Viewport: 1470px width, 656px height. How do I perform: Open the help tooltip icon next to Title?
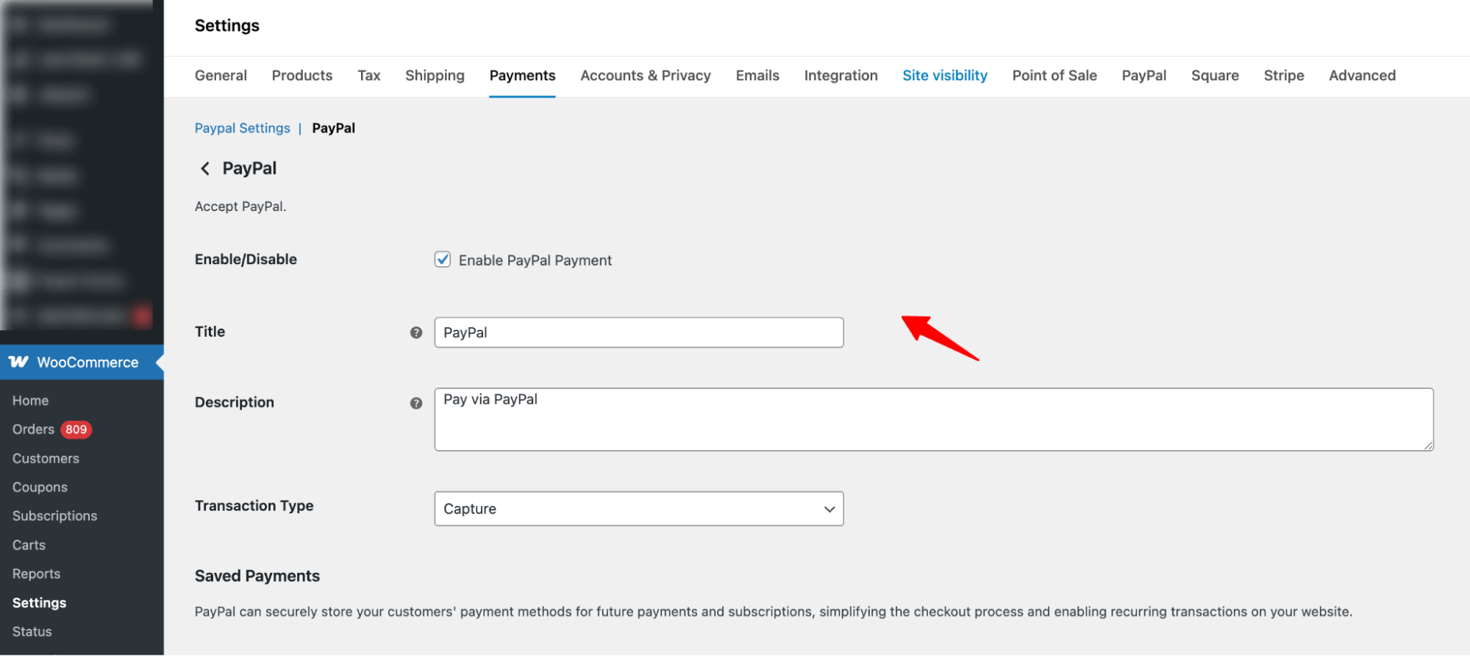click(x=416, y=332)
